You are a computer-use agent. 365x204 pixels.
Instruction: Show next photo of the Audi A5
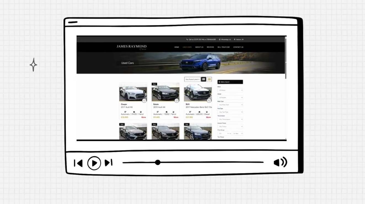coord(145,92)
